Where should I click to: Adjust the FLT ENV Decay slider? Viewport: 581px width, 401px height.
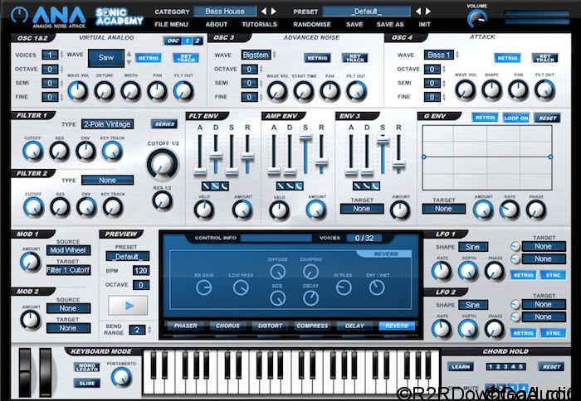coord(216,154)
